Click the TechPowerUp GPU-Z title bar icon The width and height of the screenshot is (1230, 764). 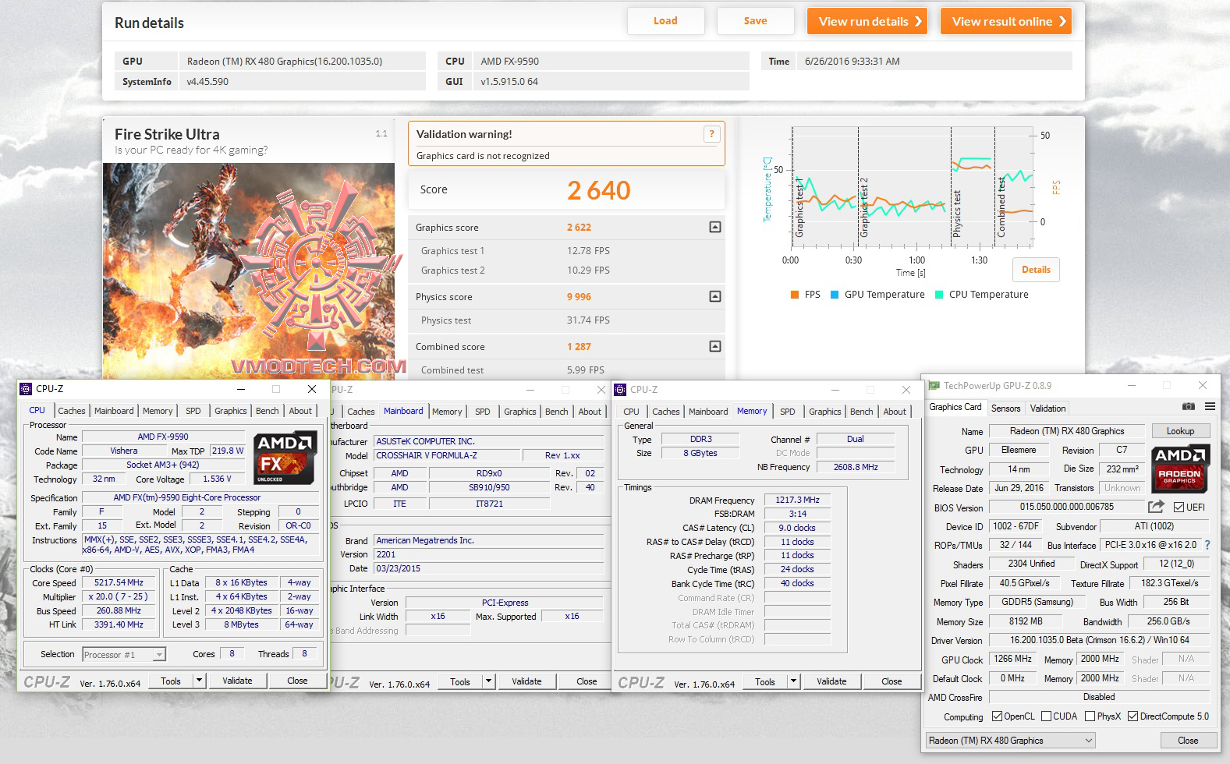click(934, 386)
